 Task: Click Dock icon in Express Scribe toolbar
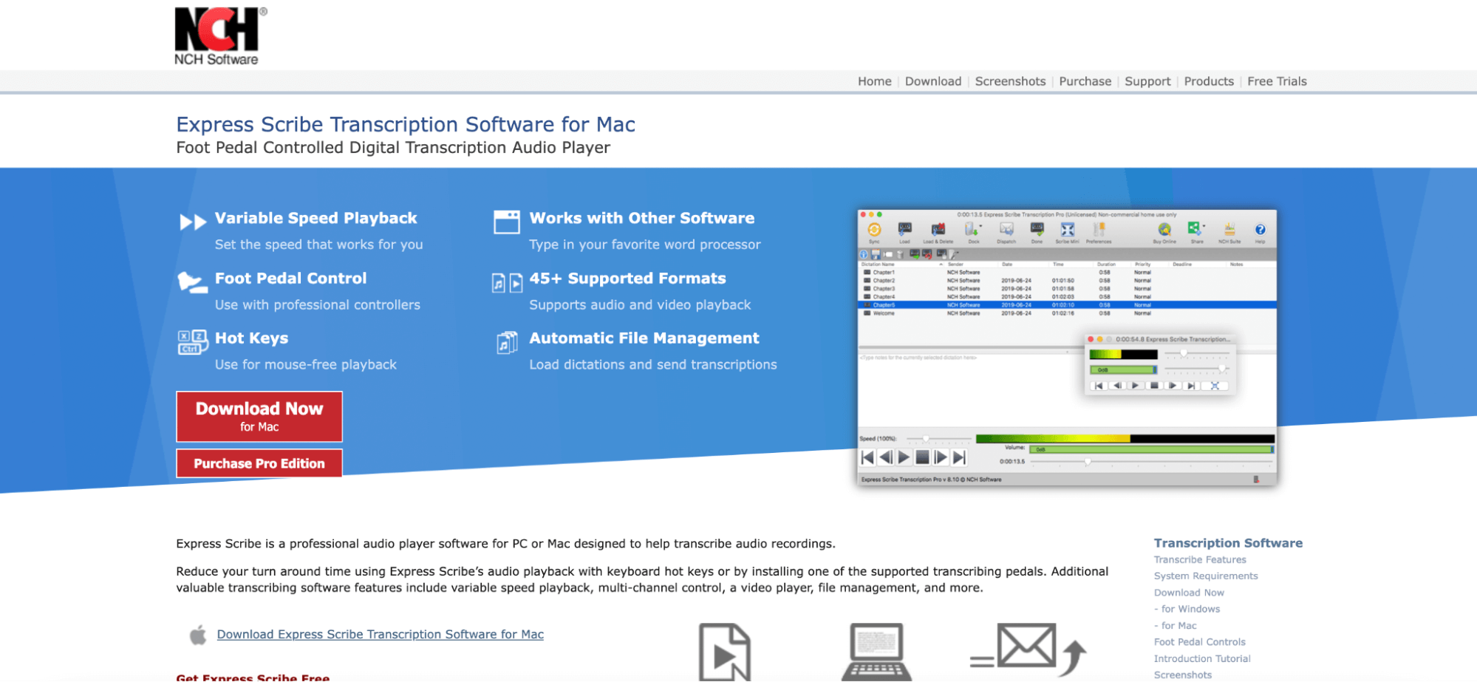coord(971,230)
